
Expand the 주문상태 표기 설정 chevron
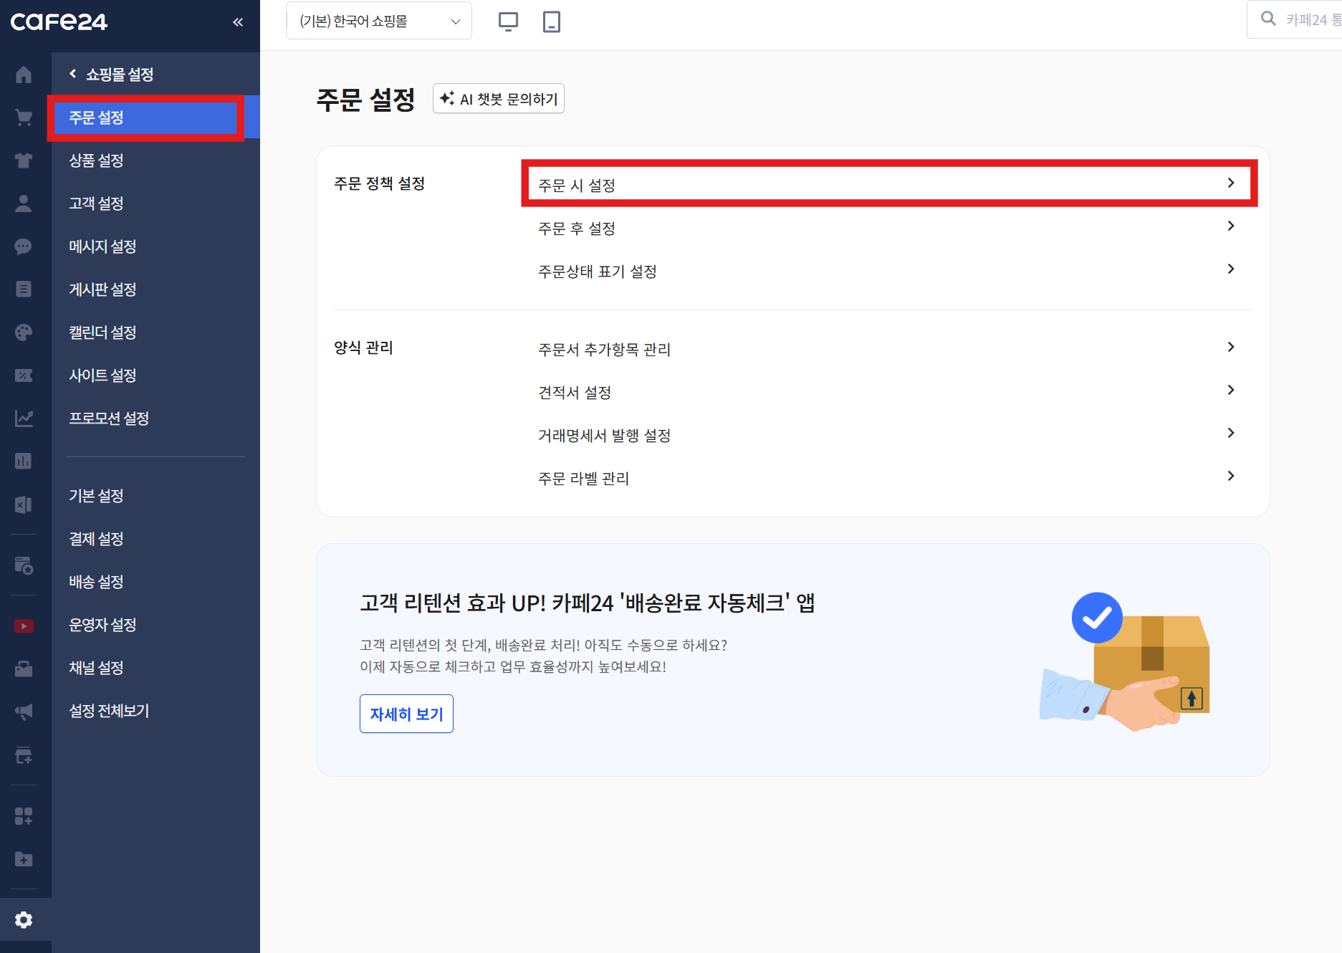1231,269
